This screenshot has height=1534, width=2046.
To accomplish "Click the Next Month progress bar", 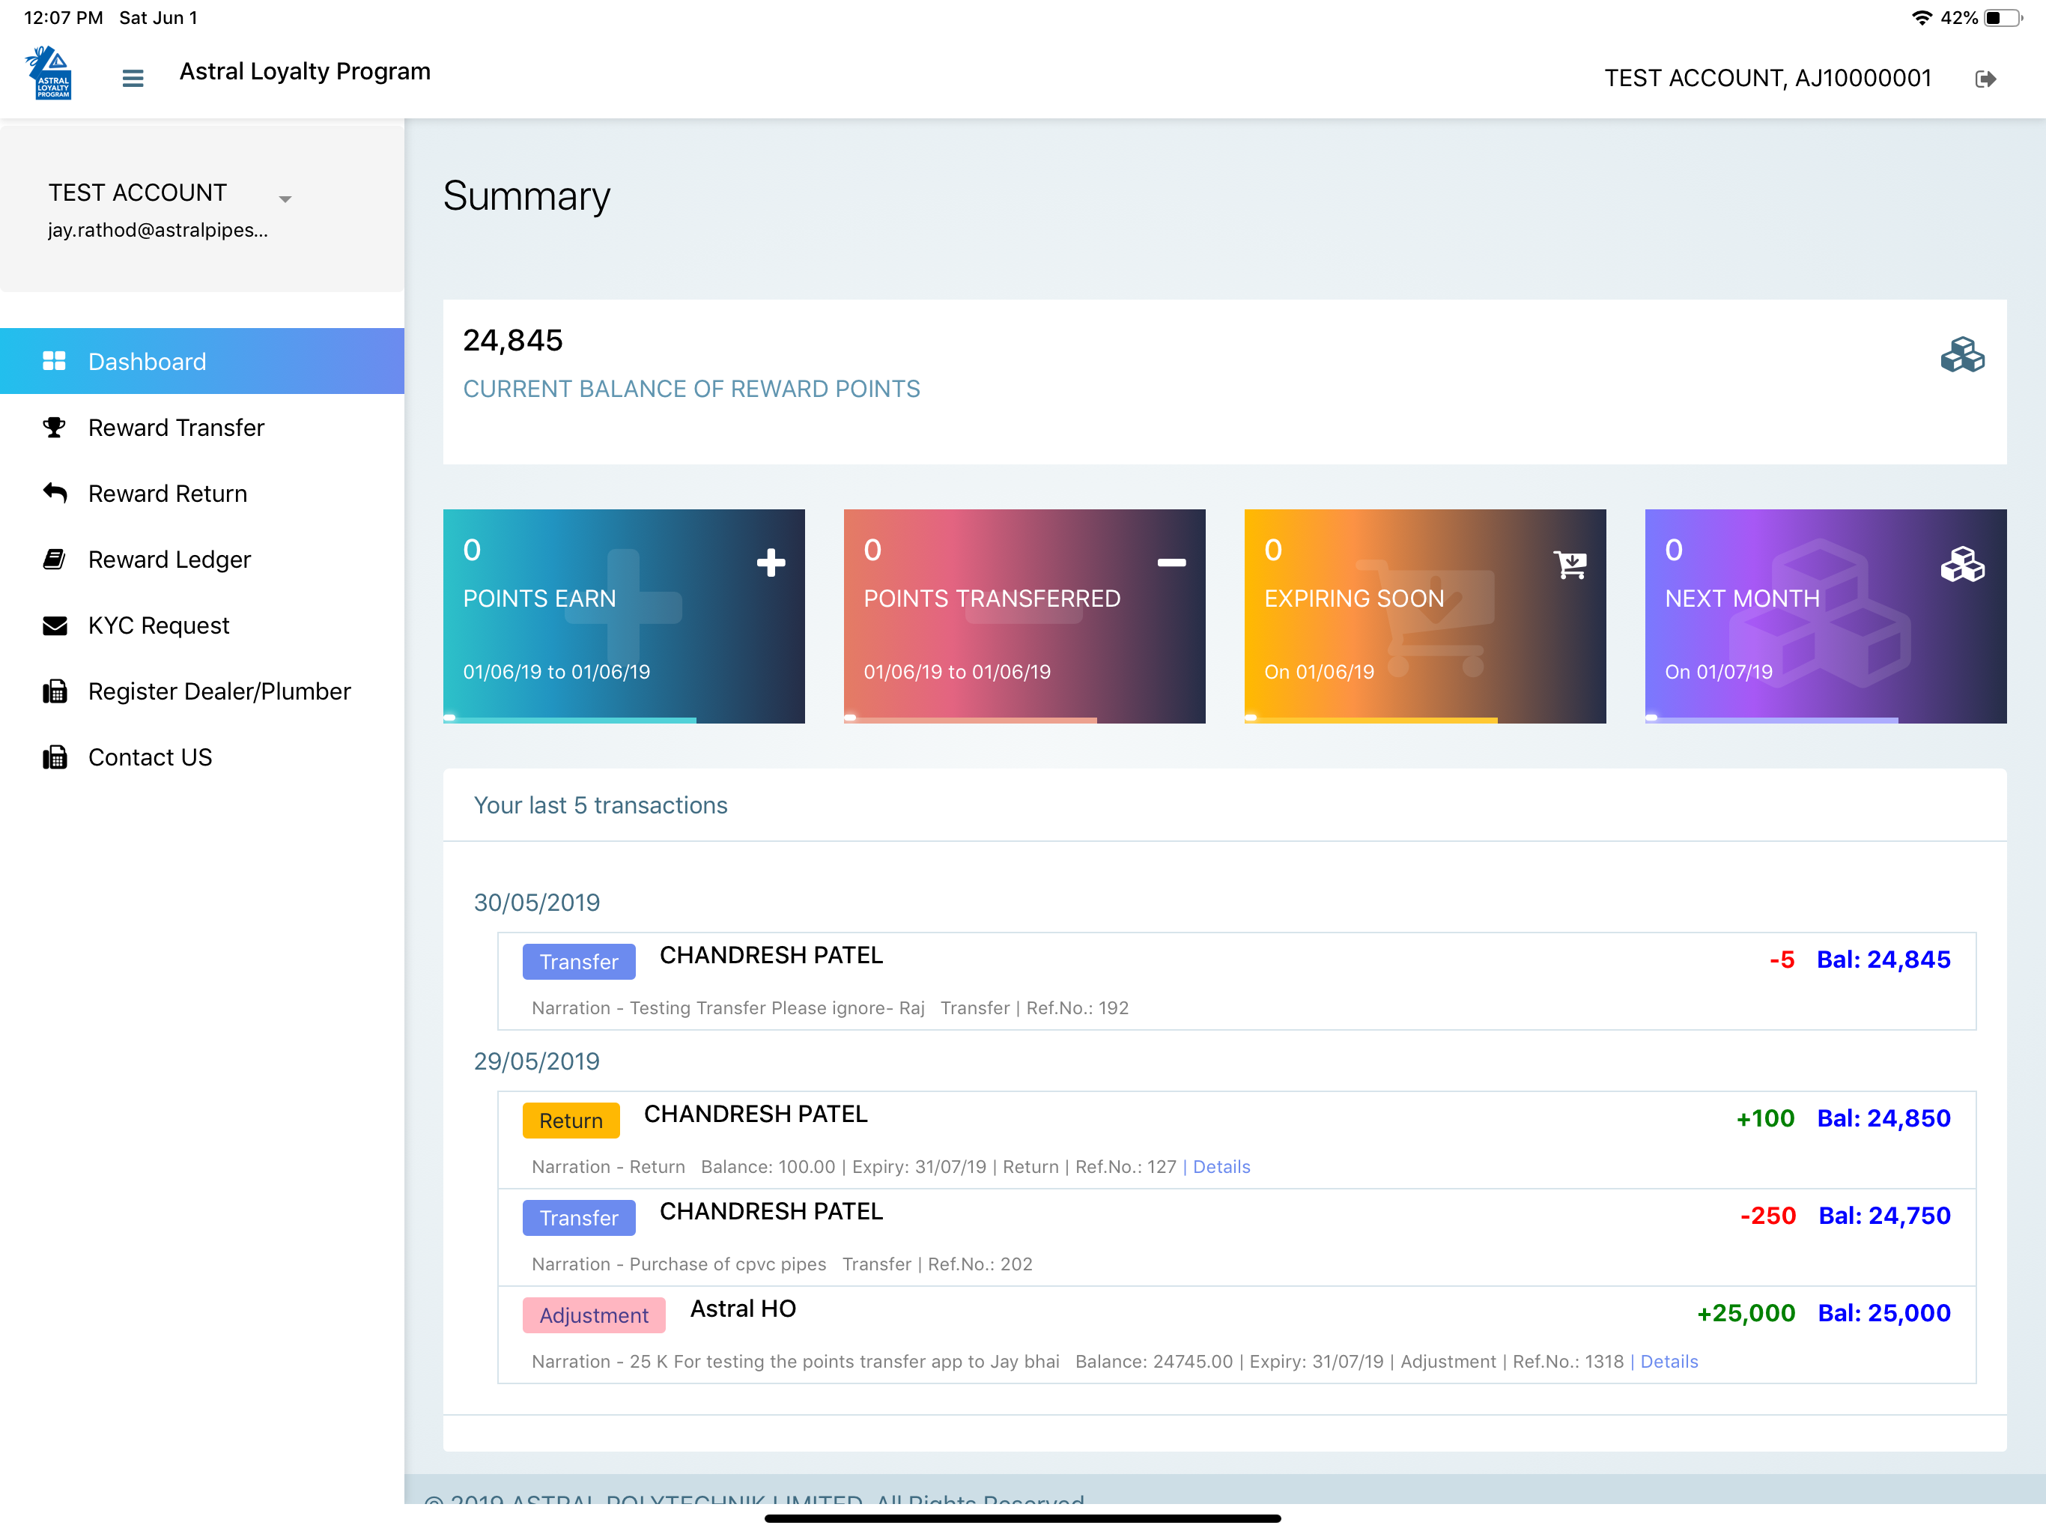I will point(1771,718).
